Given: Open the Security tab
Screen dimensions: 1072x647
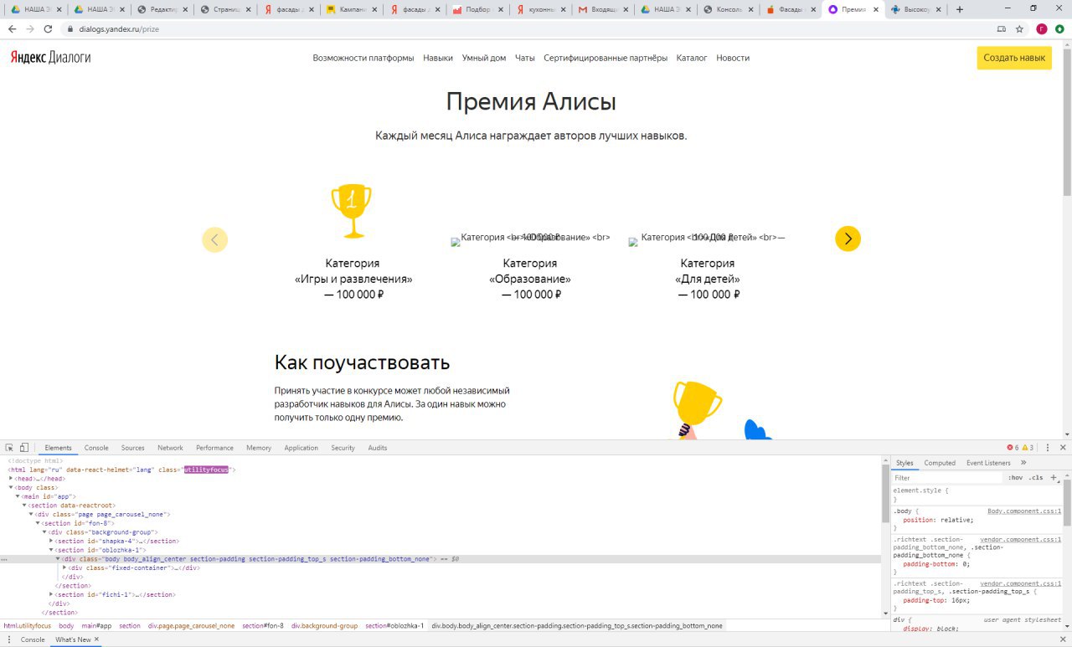Looking at the screenshot, I should 343,448.
